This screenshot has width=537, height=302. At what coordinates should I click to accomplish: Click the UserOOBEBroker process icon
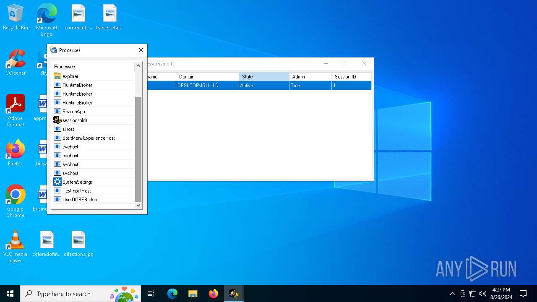click(57, 200)
